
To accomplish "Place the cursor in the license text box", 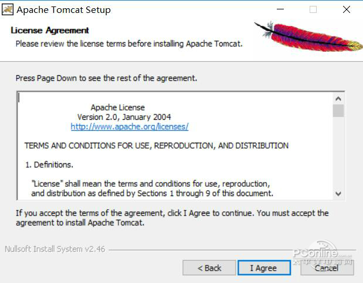I will tap(175, 146).
